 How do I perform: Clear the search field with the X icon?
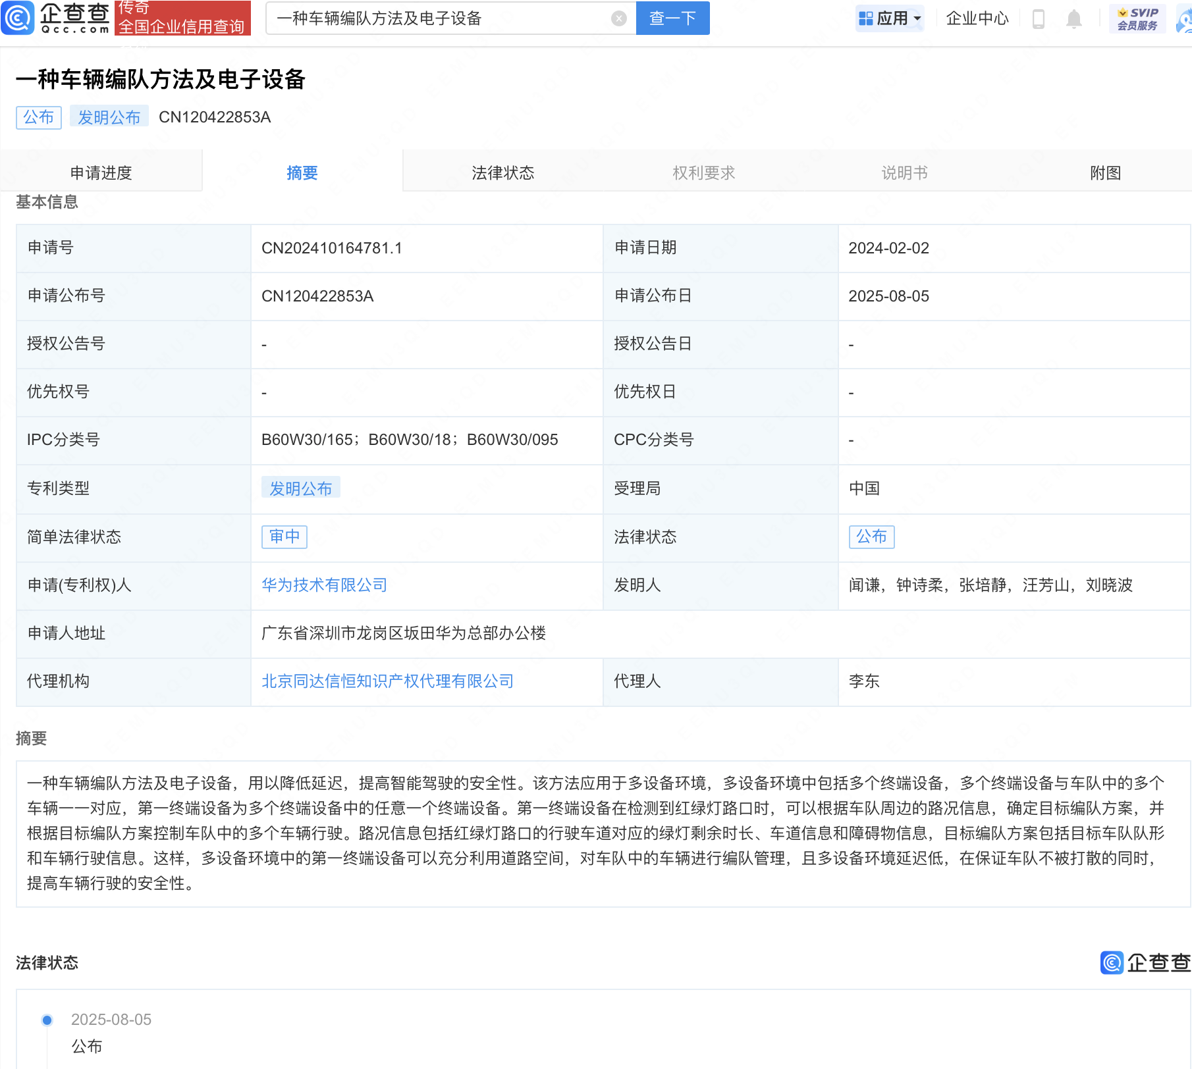[618, 18]
